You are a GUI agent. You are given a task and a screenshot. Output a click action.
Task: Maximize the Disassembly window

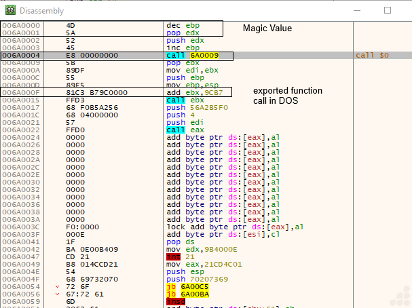tap(388, 10)
